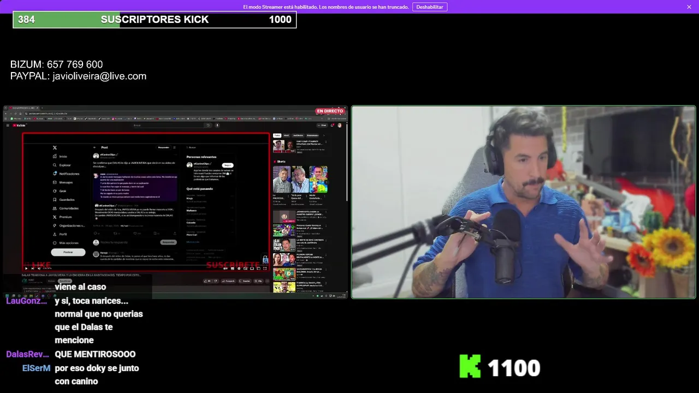Viewport: 699px width, 393px height.
Task: Click the Compartir button under video
Action: 228,281
